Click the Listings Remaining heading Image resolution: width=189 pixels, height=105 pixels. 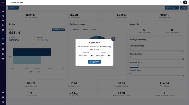click(x=138, y=39)
